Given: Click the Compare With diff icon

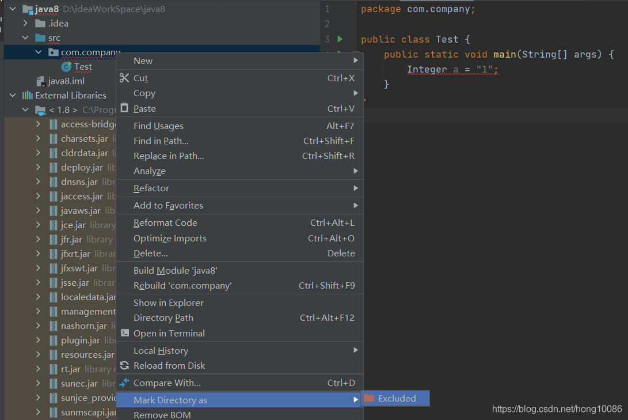Looking at the screenshot, I should coord(125,383).
